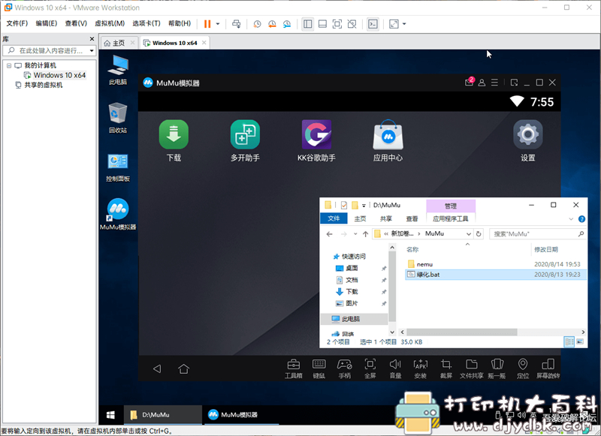Open the 定位 location tool

point(523,368)
